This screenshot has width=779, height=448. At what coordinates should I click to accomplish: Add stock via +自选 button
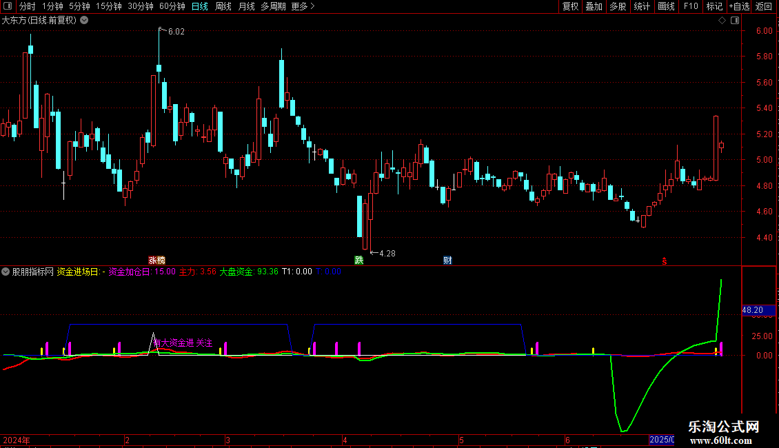click(739, 6)
